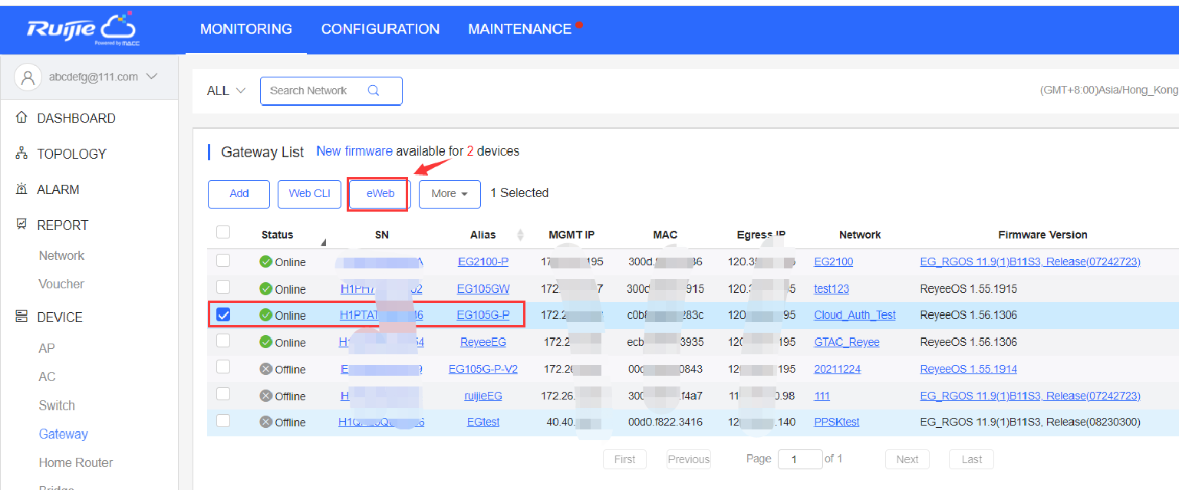The image size is (1179, 490).
Task: Select AC under DEVICE
Action: click(48, 377)
